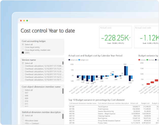Tick the Cross legal entity checkbox
The image size is (159, 125).
(x=23, y=47)
